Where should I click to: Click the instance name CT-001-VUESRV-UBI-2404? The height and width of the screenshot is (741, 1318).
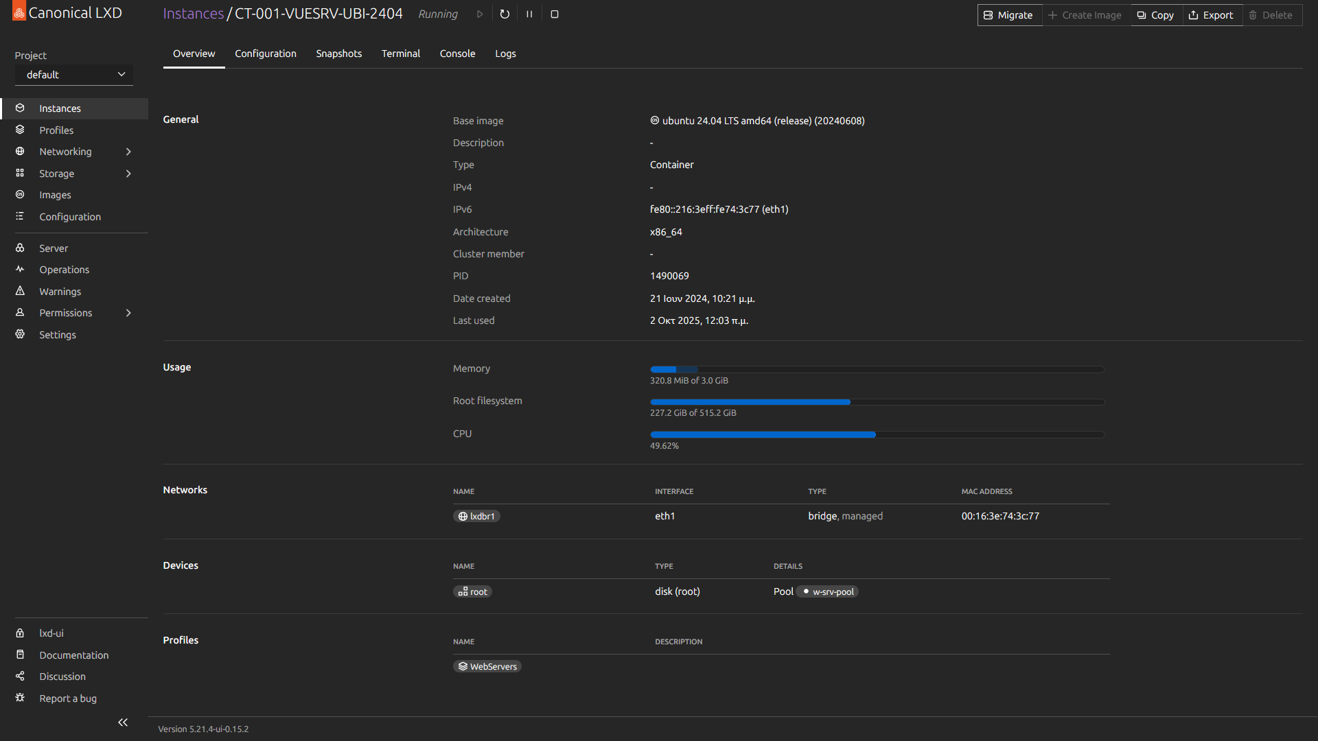319,14
